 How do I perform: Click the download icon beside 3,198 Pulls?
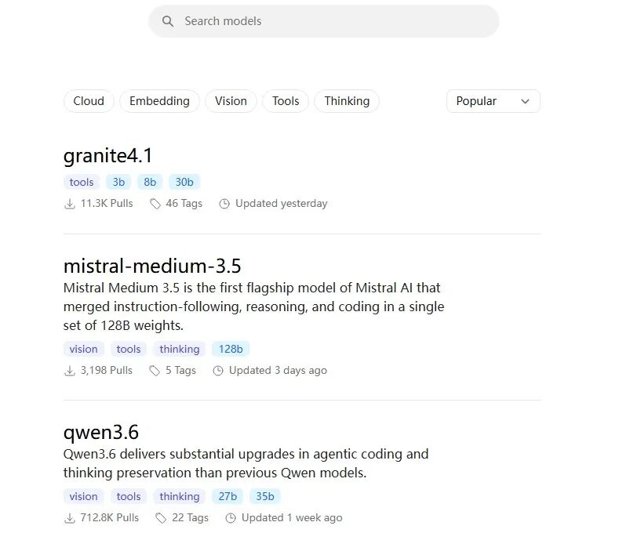point(70,371)
